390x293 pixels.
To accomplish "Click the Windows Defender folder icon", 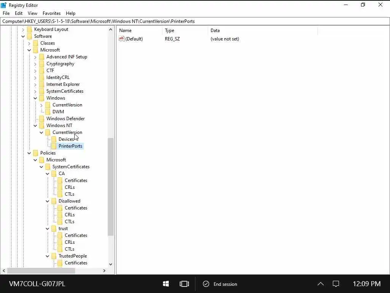I will click(42, 119).
